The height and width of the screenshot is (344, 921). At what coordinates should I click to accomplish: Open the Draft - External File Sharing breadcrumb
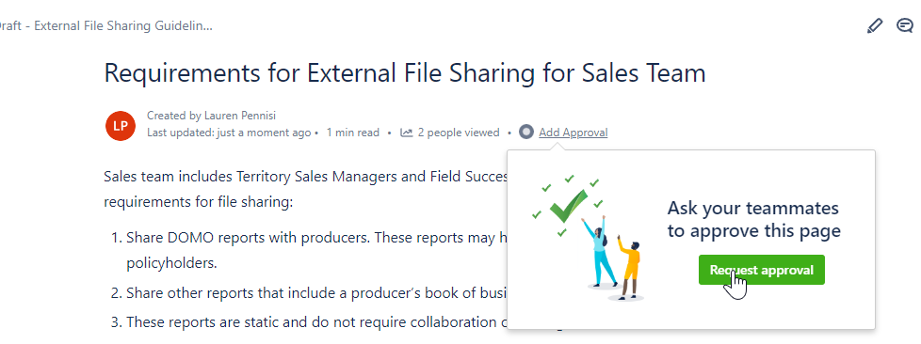pos(105,26)
